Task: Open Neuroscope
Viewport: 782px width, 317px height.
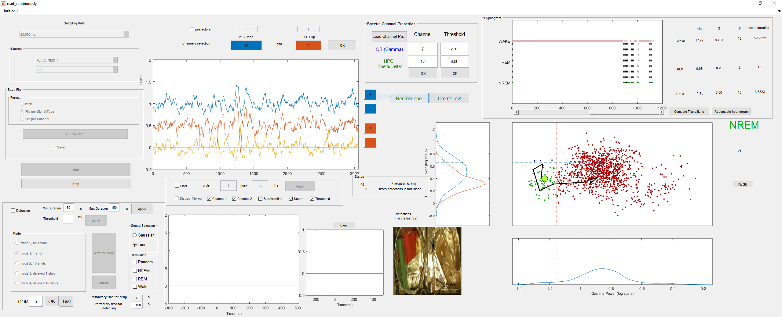Action: click(x=408, y=98)
